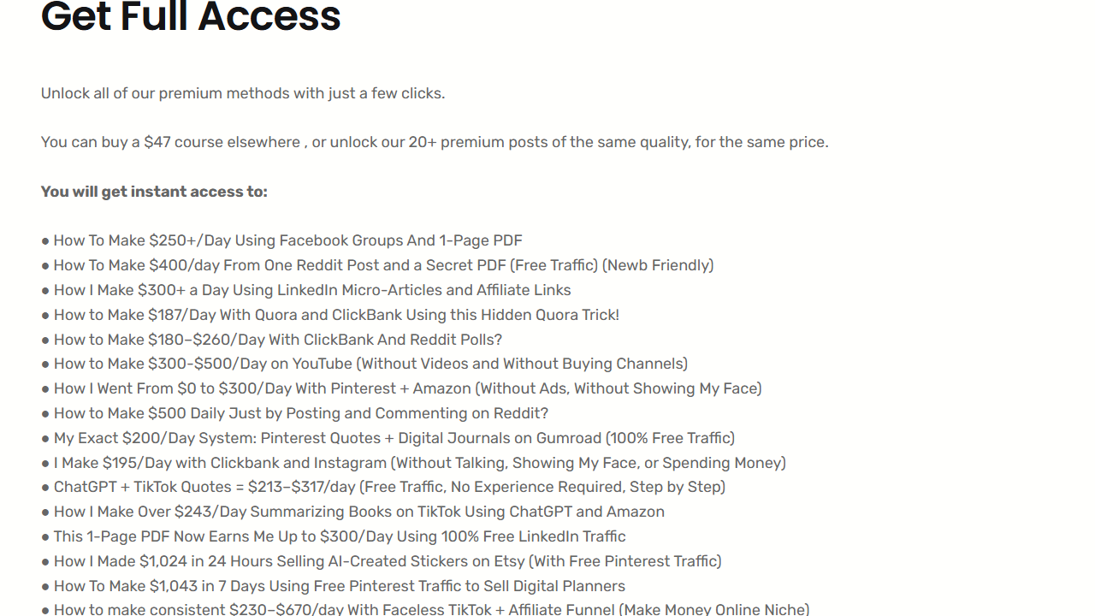The image size is (1095, 616).
Task: Select the $1,043 Digital Planners Pinterest item
Action: [333, 586]
